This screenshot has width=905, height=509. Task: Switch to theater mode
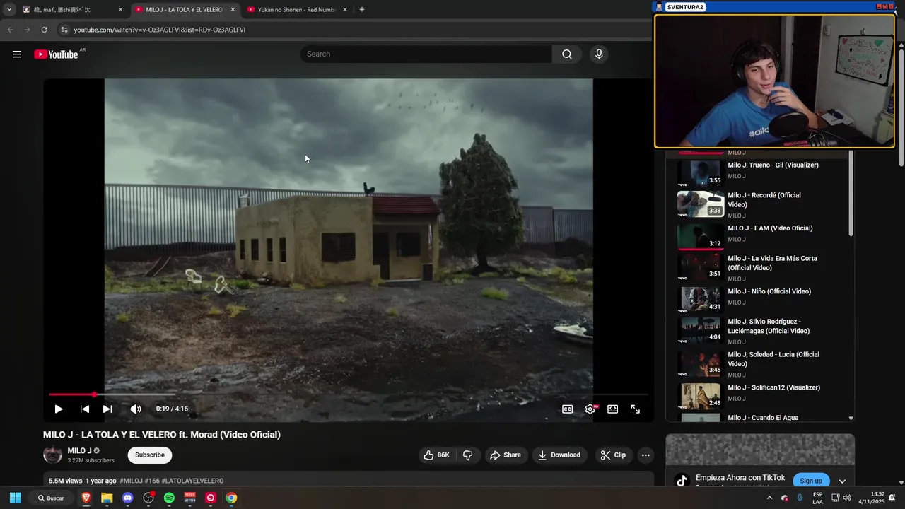pos(613,409)
